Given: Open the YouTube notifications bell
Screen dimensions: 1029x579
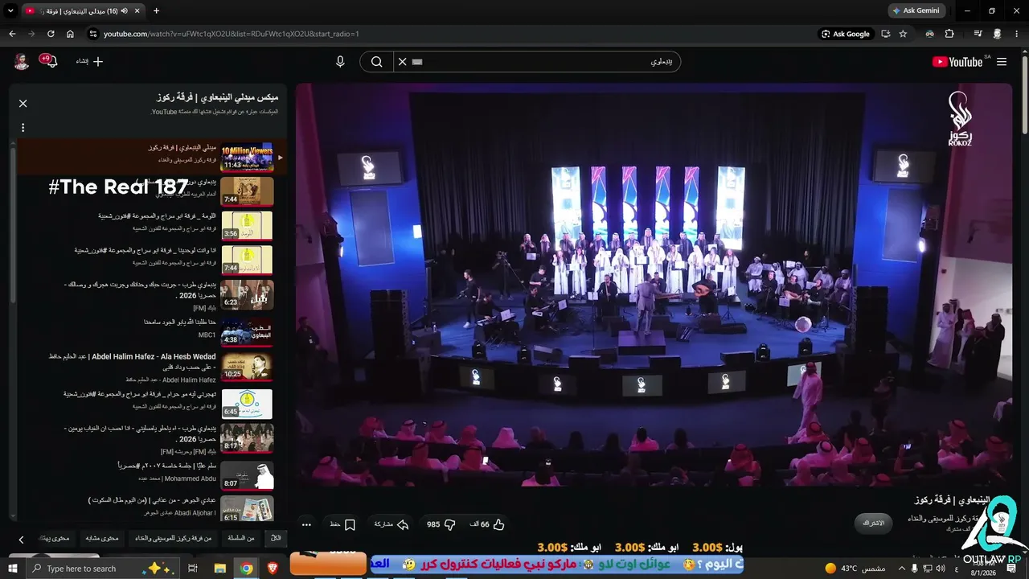Looking at the screenshot, I should pyautogui.click(x=51, y=62).
